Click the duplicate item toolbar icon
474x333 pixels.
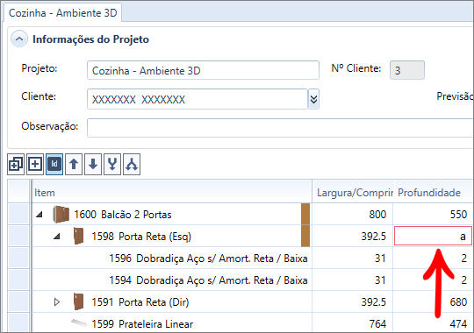click(x=16, y=164)
